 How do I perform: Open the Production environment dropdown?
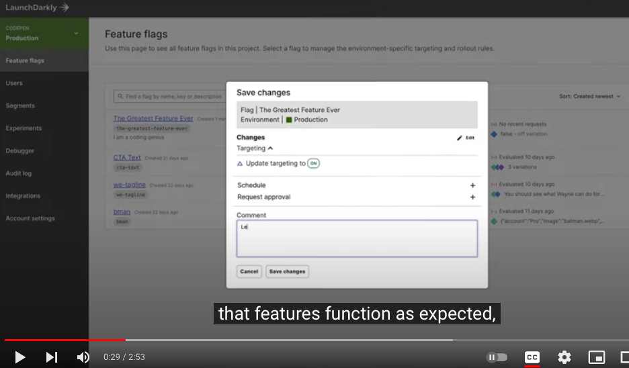pyautogui.click(x=44, y=34)
